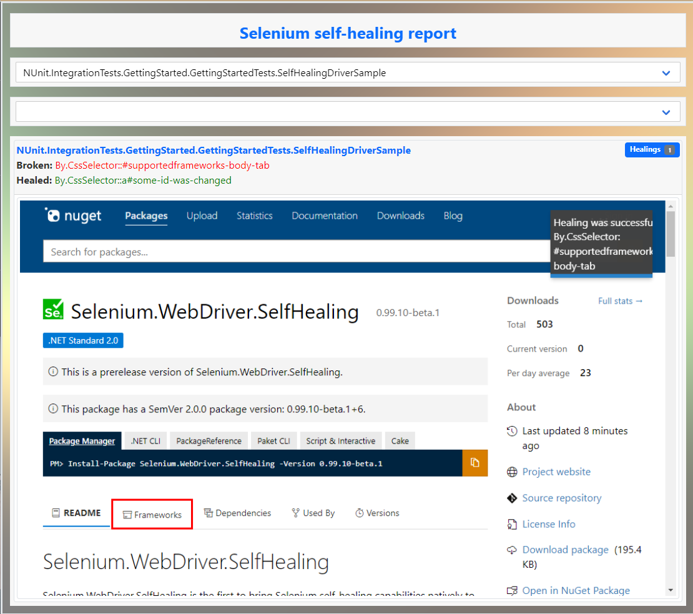Click the Total downloads value 503
Image resolution: width=693 pixels, height=614 pixels.
[544, 324]
